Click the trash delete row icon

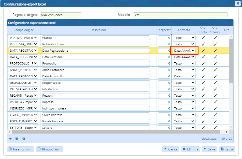point(17,139)
